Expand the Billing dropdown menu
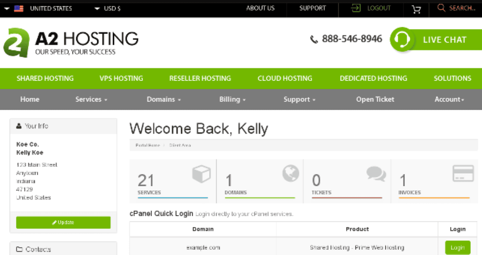The image size is (482, 255). [232, 99]
